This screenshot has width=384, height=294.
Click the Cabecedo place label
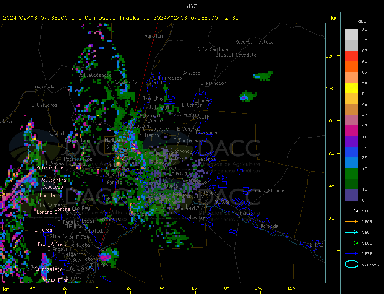click(x=52, y=187)
